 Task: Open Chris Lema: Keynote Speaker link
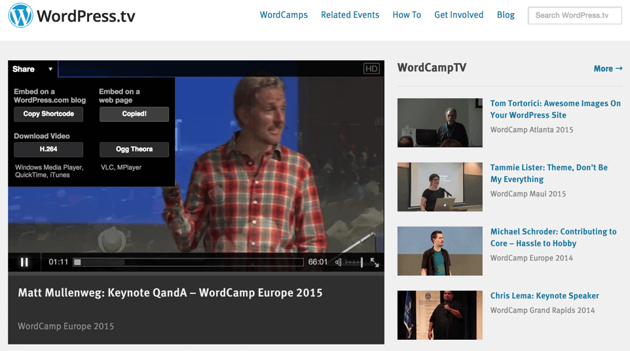[544, 296]
